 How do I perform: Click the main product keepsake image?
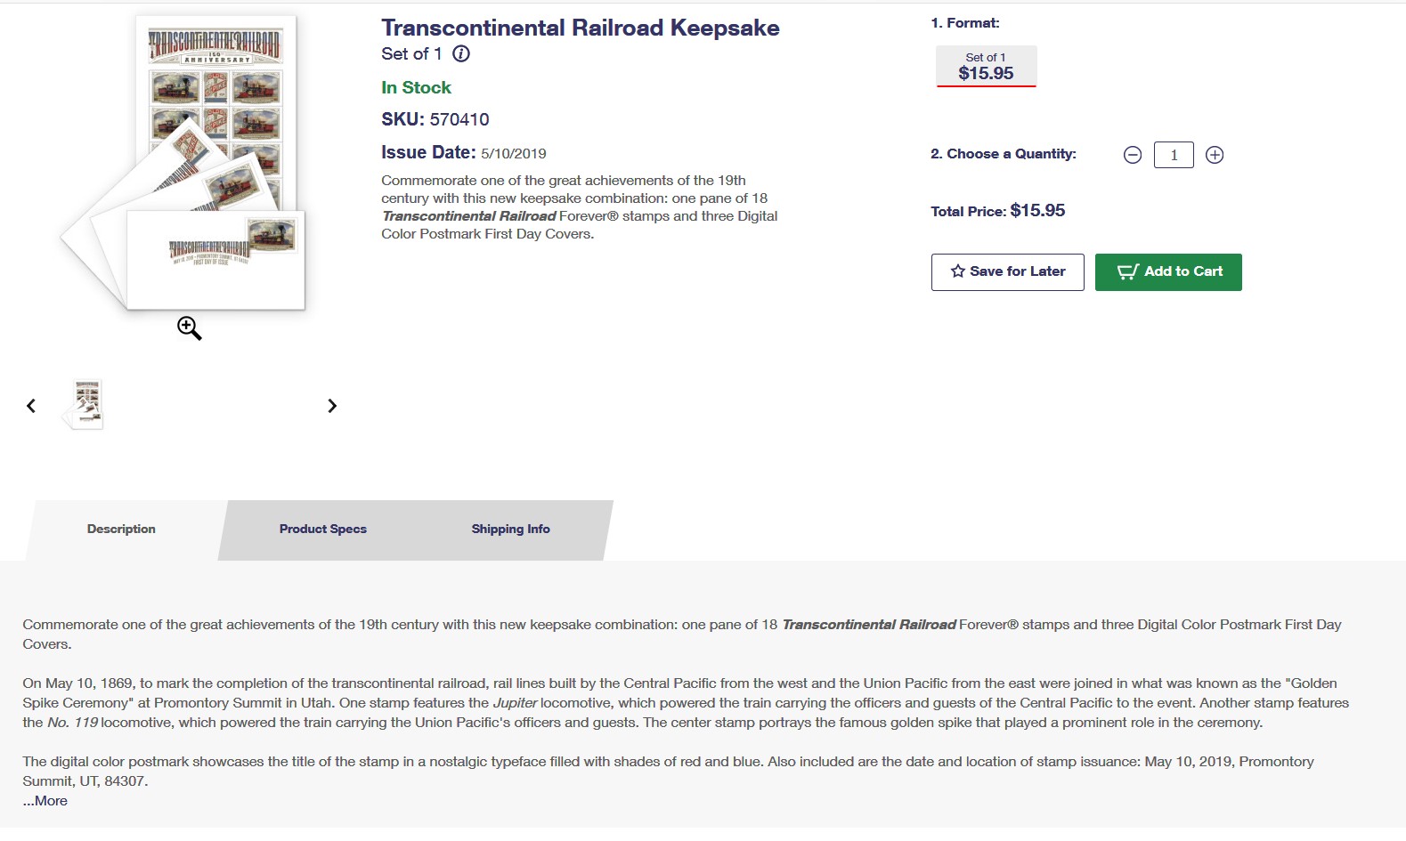[x=184, y=163]
